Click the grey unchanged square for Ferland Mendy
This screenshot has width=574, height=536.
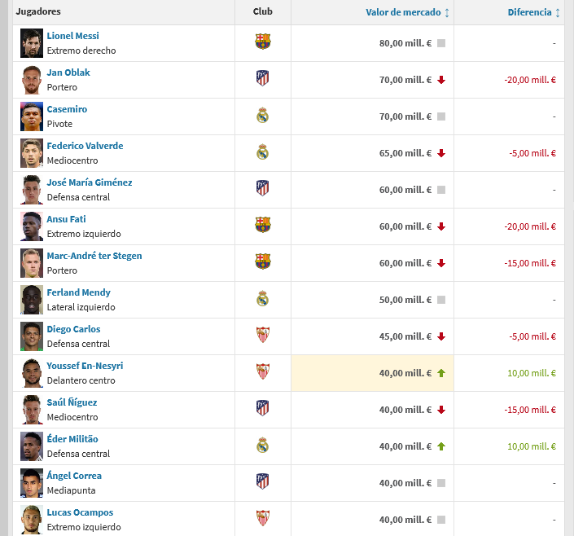coord(441,300)
